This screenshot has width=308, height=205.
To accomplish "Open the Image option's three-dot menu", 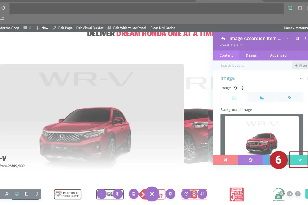I will (x=242, y=88).
